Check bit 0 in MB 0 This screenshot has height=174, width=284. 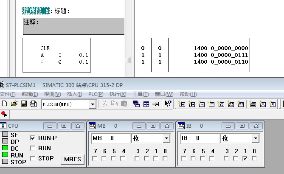(165, 159)
